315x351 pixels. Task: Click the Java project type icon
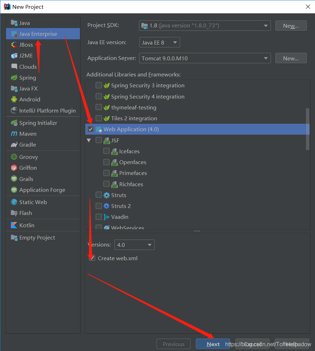point(14,23)
